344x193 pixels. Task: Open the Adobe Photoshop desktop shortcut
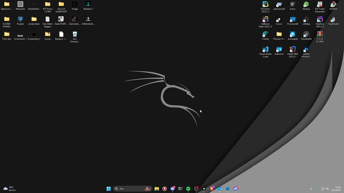[306, 52]
